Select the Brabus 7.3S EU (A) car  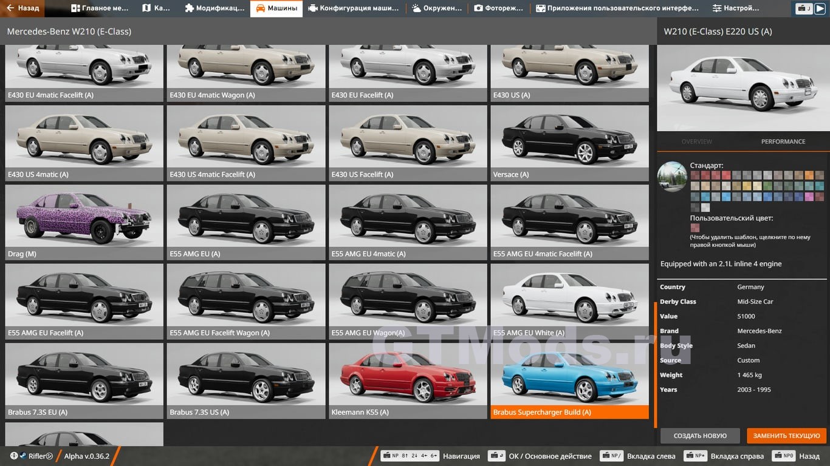(x=84, y=381)
